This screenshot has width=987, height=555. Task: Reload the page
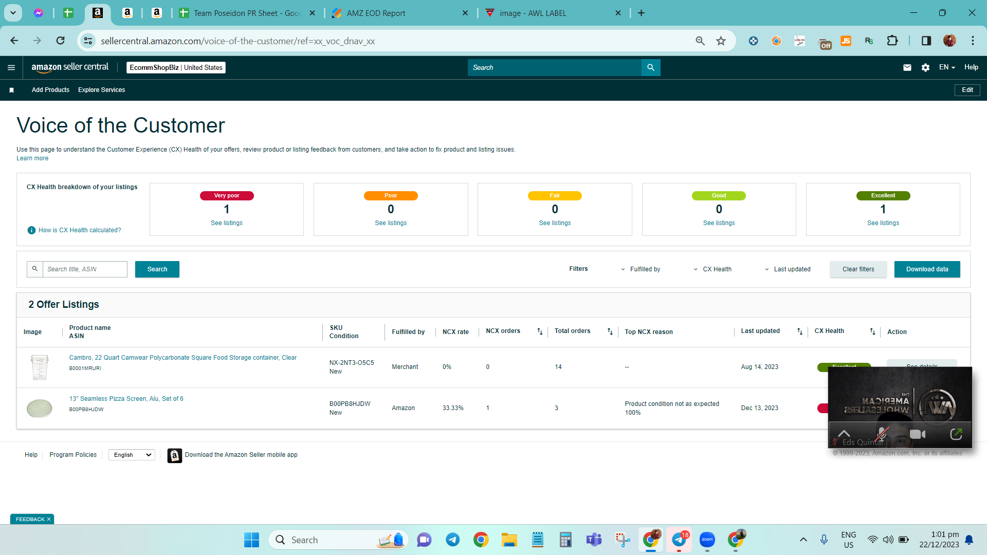coord(61,41)
